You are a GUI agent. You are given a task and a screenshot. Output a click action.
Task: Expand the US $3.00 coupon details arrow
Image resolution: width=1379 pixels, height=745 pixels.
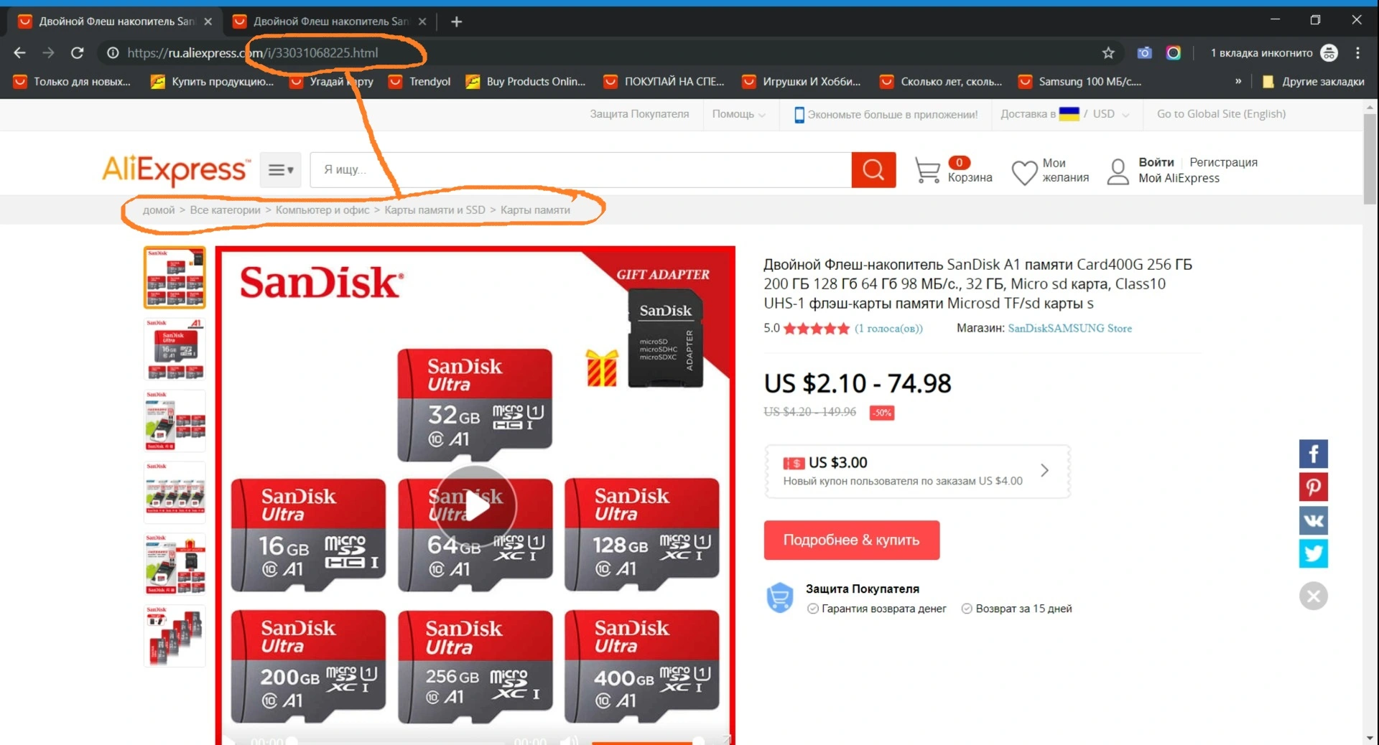coord(1044,470)
